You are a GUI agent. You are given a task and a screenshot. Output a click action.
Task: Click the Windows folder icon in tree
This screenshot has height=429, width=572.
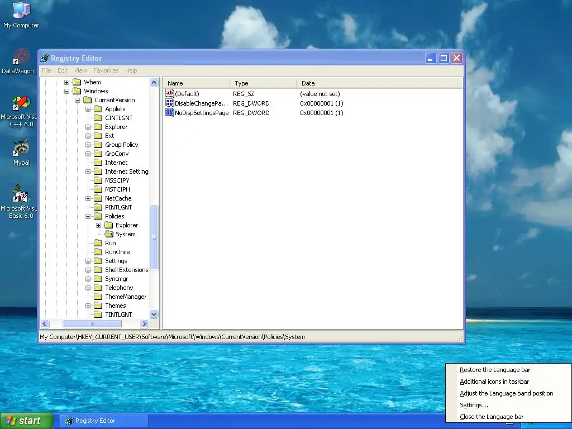[77, 91]
